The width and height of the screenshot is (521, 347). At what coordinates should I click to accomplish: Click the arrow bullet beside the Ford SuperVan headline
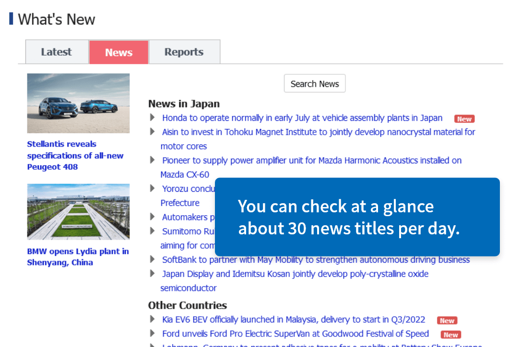(x=152, y=333)
